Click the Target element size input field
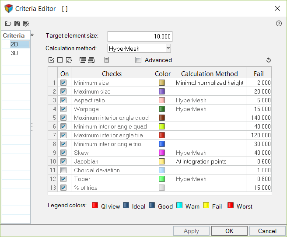This screenshot has height=237, width=287. pyautogui.click(x=140, y=36)
